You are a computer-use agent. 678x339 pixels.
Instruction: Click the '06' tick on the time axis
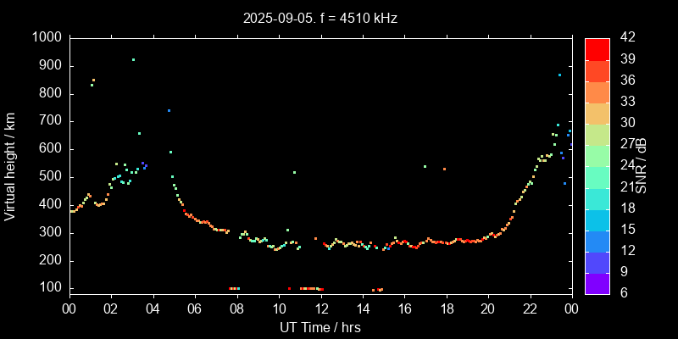click(x=195, y=308)
